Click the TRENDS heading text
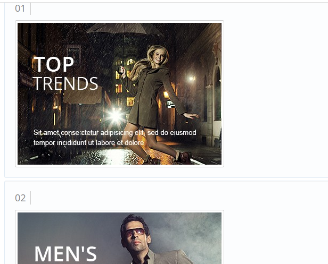The image size is (328, 264). click(65, 83)
